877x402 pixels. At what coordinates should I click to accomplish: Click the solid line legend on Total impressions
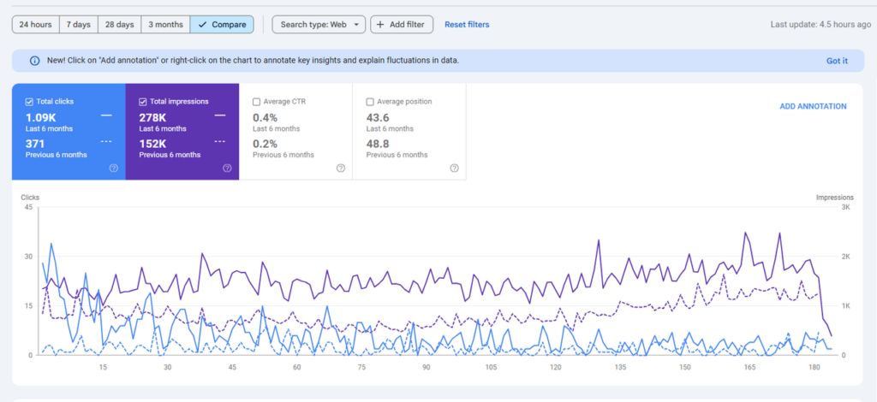(x=220, y=115)
